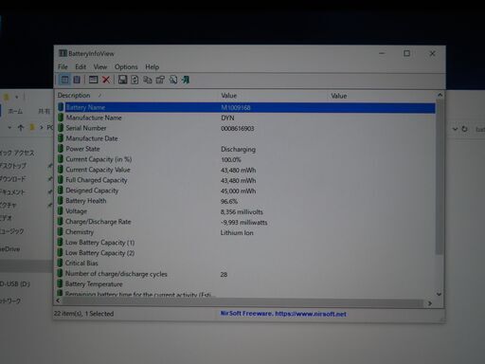Screen dimensions: 485x364
Task: Click the horizontal scrollbar thumb
Action: pyautogui.click(x=242, y=302)
